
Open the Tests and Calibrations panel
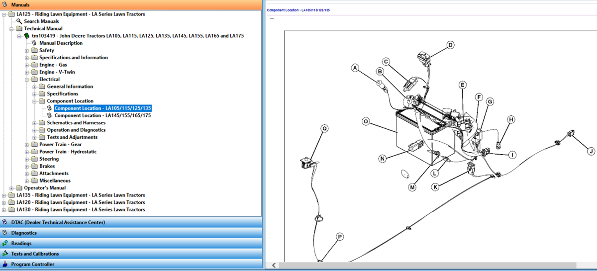[131, 254]
